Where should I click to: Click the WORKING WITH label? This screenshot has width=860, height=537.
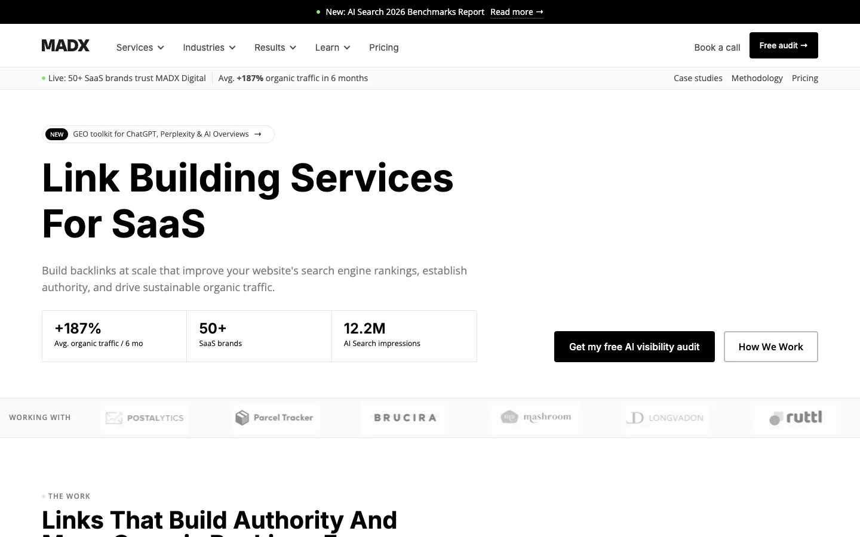(x=40, y=418)
